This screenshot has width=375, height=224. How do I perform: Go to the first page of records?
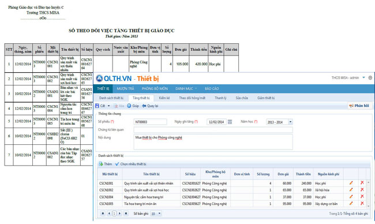[x=103, y=213]
